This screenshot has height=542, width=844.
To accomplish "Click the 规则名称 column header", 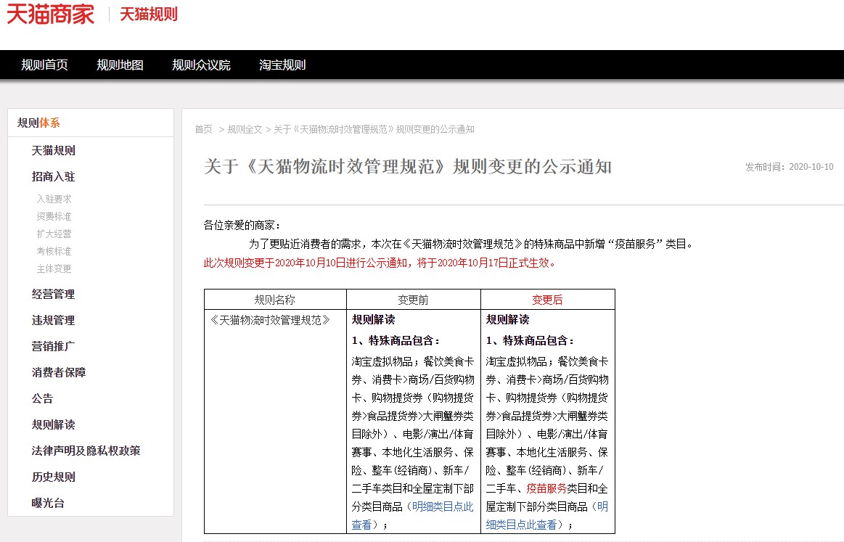I will point(275,300).
